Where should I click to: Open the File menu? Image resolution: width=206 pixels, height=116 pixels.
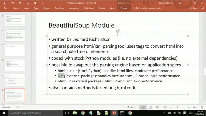5,8
